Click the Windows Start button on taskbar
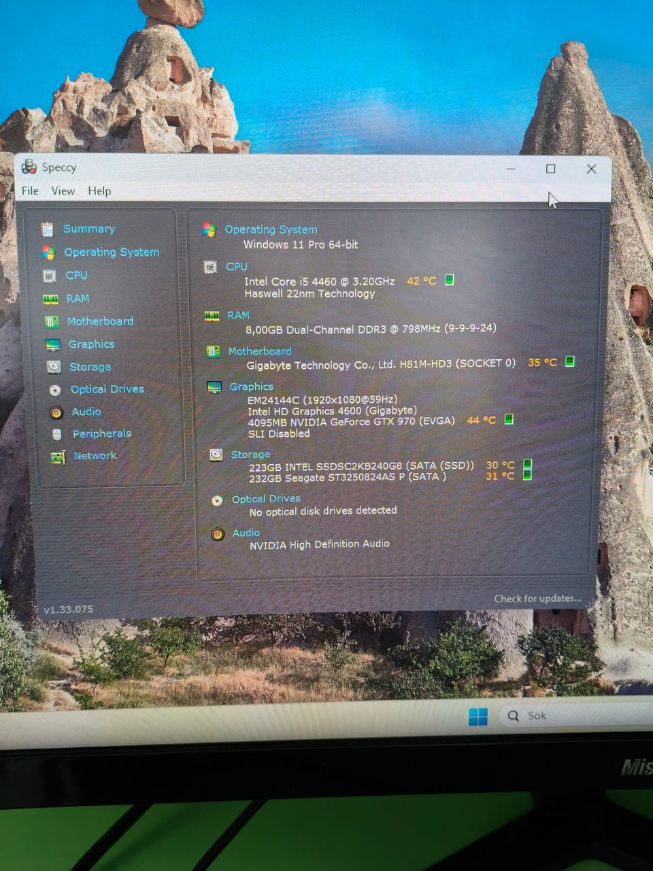 (478, 717)
